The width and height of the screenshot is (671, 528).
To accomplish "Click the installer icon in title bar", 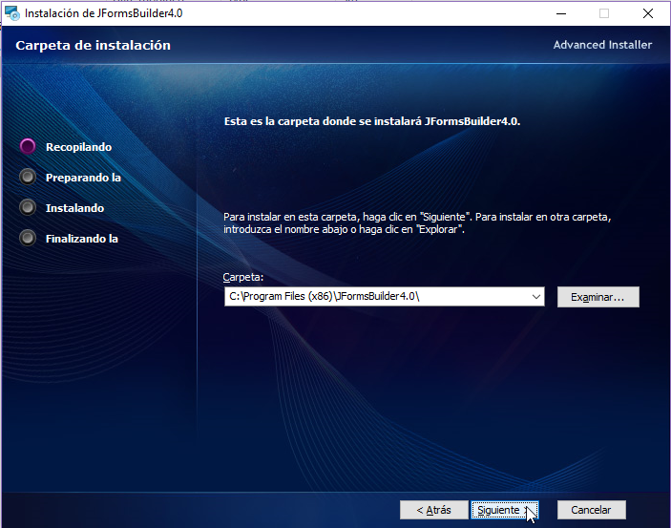I will tap(12, 13).
